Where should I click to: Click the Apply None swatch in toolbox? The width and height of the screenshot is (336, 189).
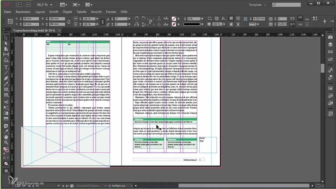coord(6,164)
